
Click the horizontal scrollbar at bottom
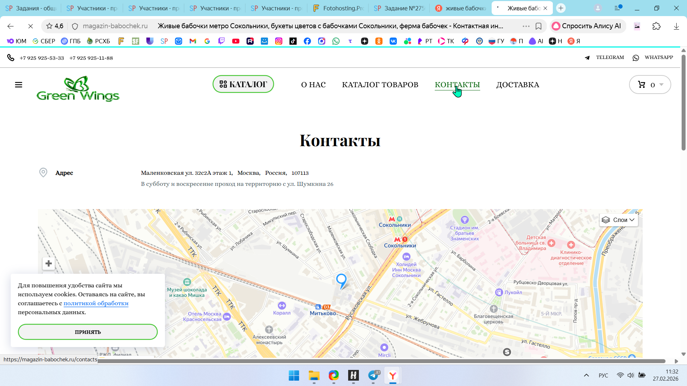(x=381, y=361)
